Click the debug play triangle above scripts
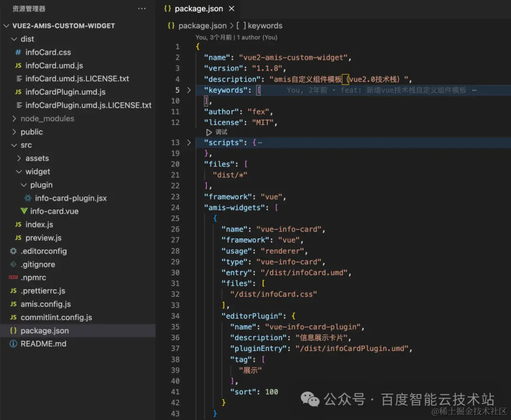 209,132
